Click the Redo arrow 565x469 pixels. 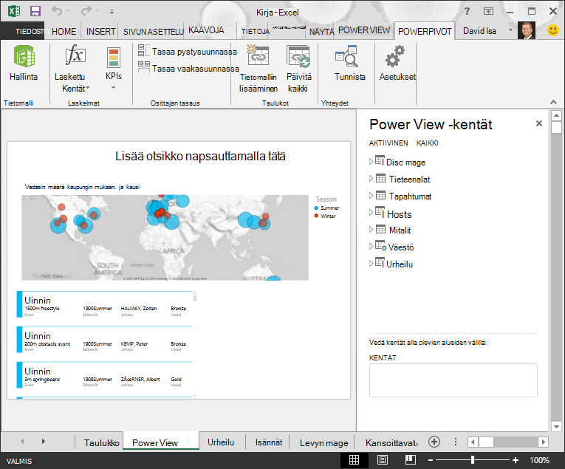click(x=86, y=11)
